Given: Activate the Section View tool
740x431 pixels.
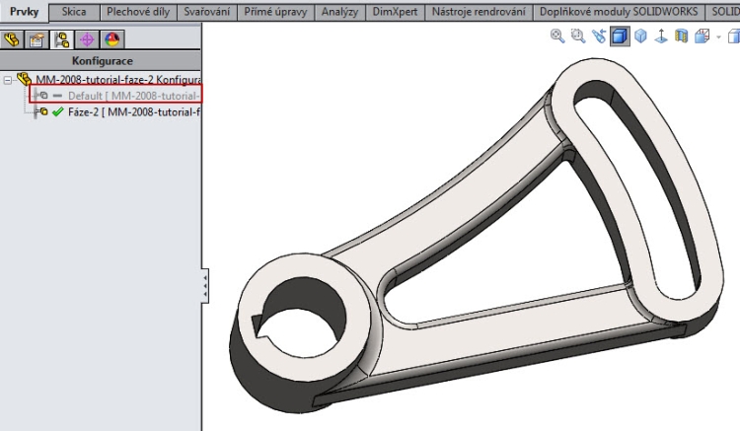Looking at the screenshot, I should click(x=682, y=36).
